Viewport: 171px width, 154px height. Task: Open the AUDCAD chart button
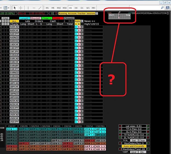[x=14, y=27]
